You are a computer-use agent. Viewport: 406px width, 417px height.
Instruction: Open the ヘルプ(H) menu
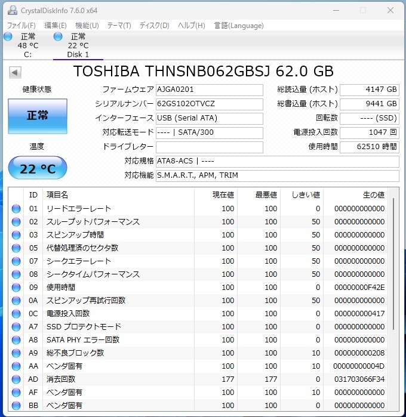pos(192,26)
